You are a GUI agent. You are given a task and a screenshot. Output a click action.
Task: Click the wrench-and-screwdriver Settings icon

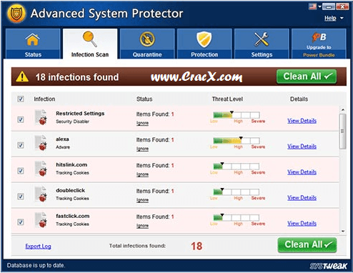(262, 39)
